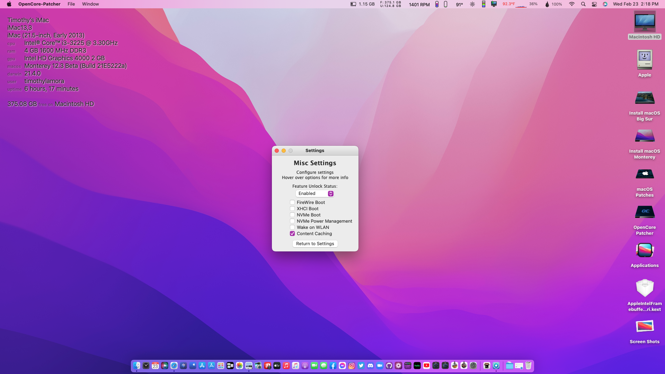
Task: Open Control Center in menu bar
Action: click(x=594, y=4)
